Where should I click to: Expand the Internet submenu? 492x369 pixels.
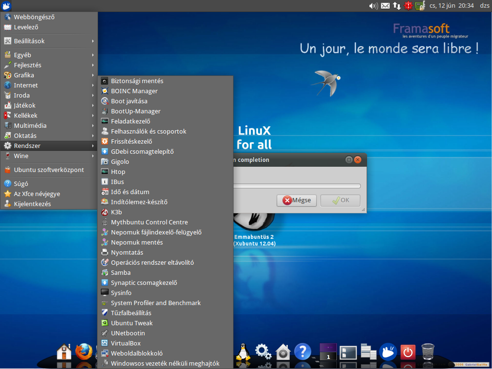pos(49,85)
